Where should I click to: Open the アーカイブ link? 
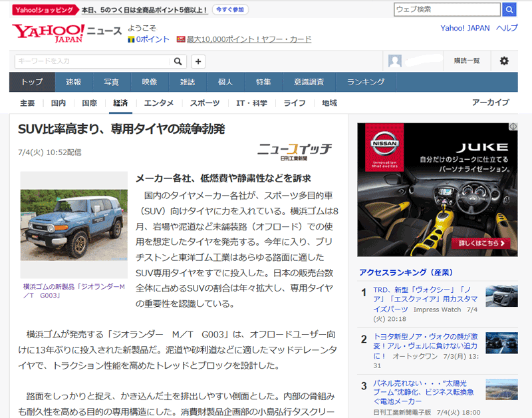click(491, 103)
